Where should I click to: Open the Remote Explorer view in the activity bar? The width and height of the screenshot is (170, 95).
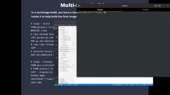(x=56, y=49)
